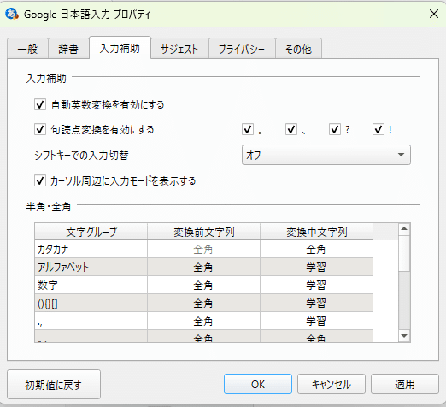
Task: Click table scrollbar up arrow
Action: (x=404, y=229)
